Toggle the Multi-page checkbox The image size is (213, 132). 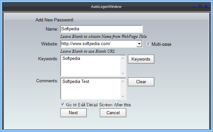(148, 44)
